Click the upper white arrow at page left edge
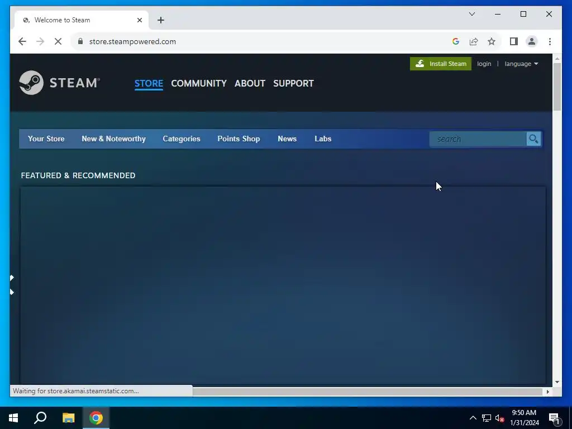The width and height of the screenshot is (572, 429). click(12, 278)
